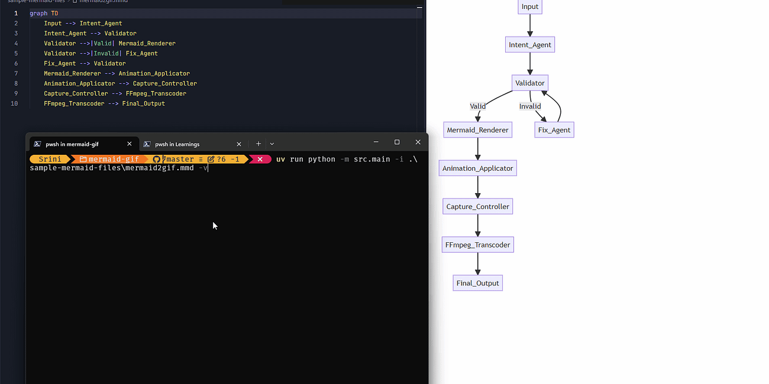Click the 'graph TD' line in editor
Viewport: 769px width, 384px height.
coord(44,13)
